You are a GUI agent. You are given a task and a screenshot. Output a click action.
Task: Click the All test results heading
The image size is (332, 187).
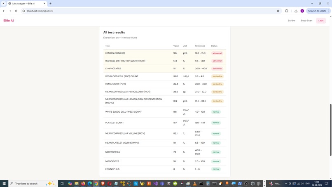tap(114, 33)
